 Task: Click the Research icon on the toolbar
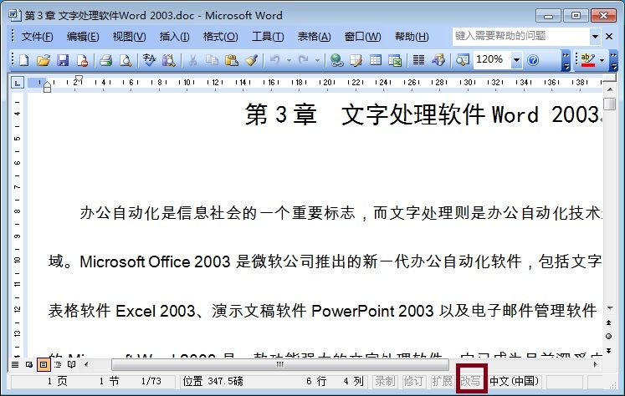169,60
